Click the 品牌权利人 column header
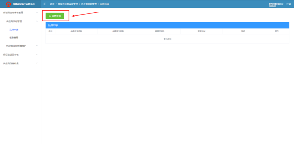 (x=160, y=31)
